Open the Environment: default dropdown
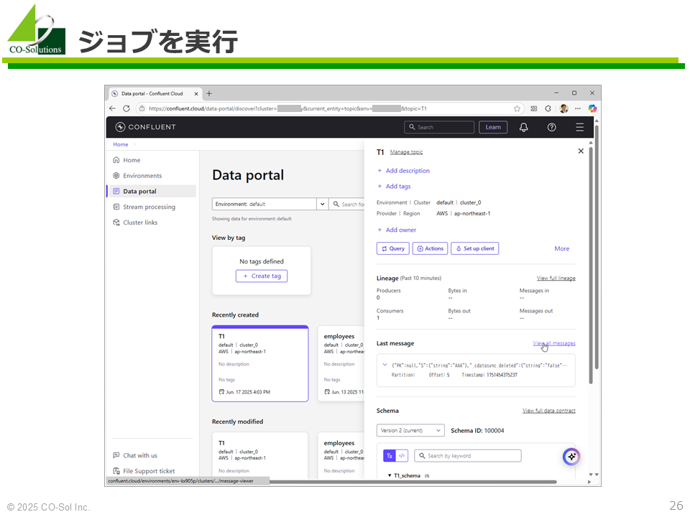 pos(270,204)
